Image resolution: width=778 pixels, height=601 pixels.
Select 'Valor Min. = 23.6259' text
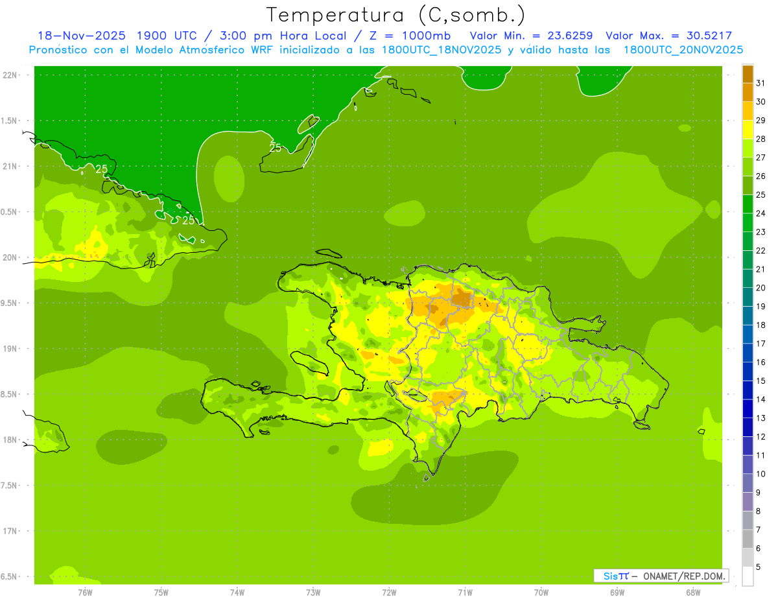pyautogui.click(x=531, y=36)
